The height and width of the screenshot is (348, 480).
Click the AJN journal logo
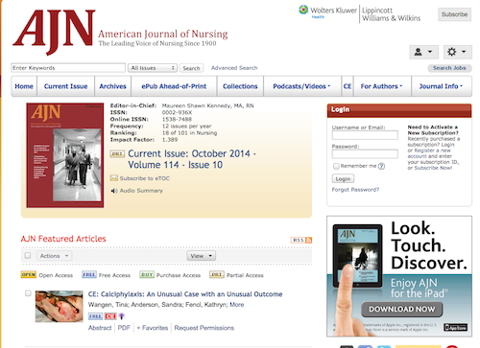54,32
